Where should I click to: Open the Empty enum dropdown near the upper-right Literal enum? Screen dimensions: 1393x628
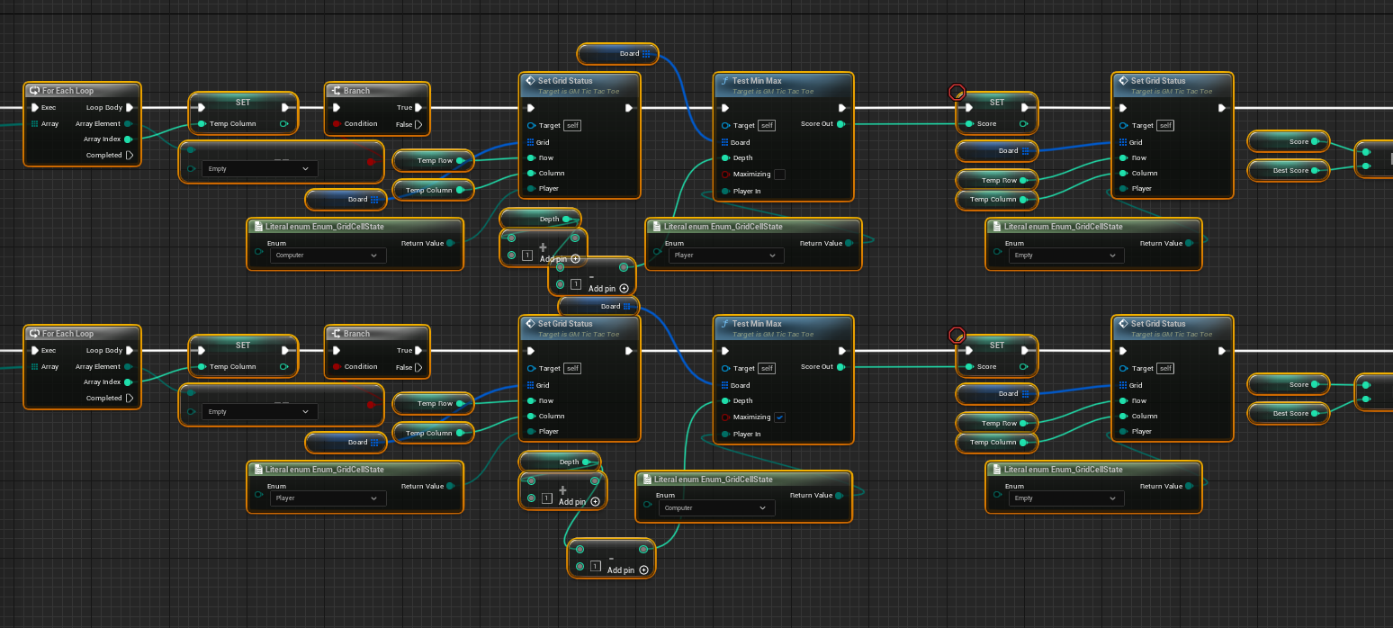(x=1065, y=256)
